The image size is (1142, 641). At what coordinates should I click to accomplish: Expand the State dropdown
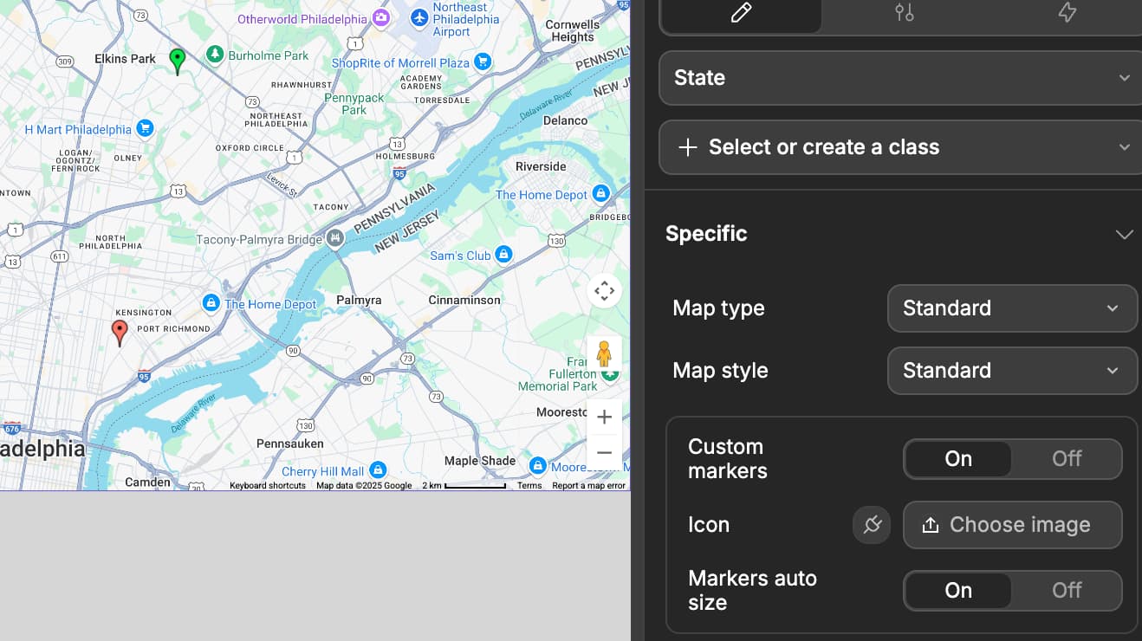(x=900, y=78)
